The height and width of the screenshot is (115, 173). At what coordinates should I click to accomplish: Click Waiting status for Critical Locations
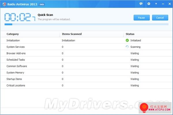[135, 85]
